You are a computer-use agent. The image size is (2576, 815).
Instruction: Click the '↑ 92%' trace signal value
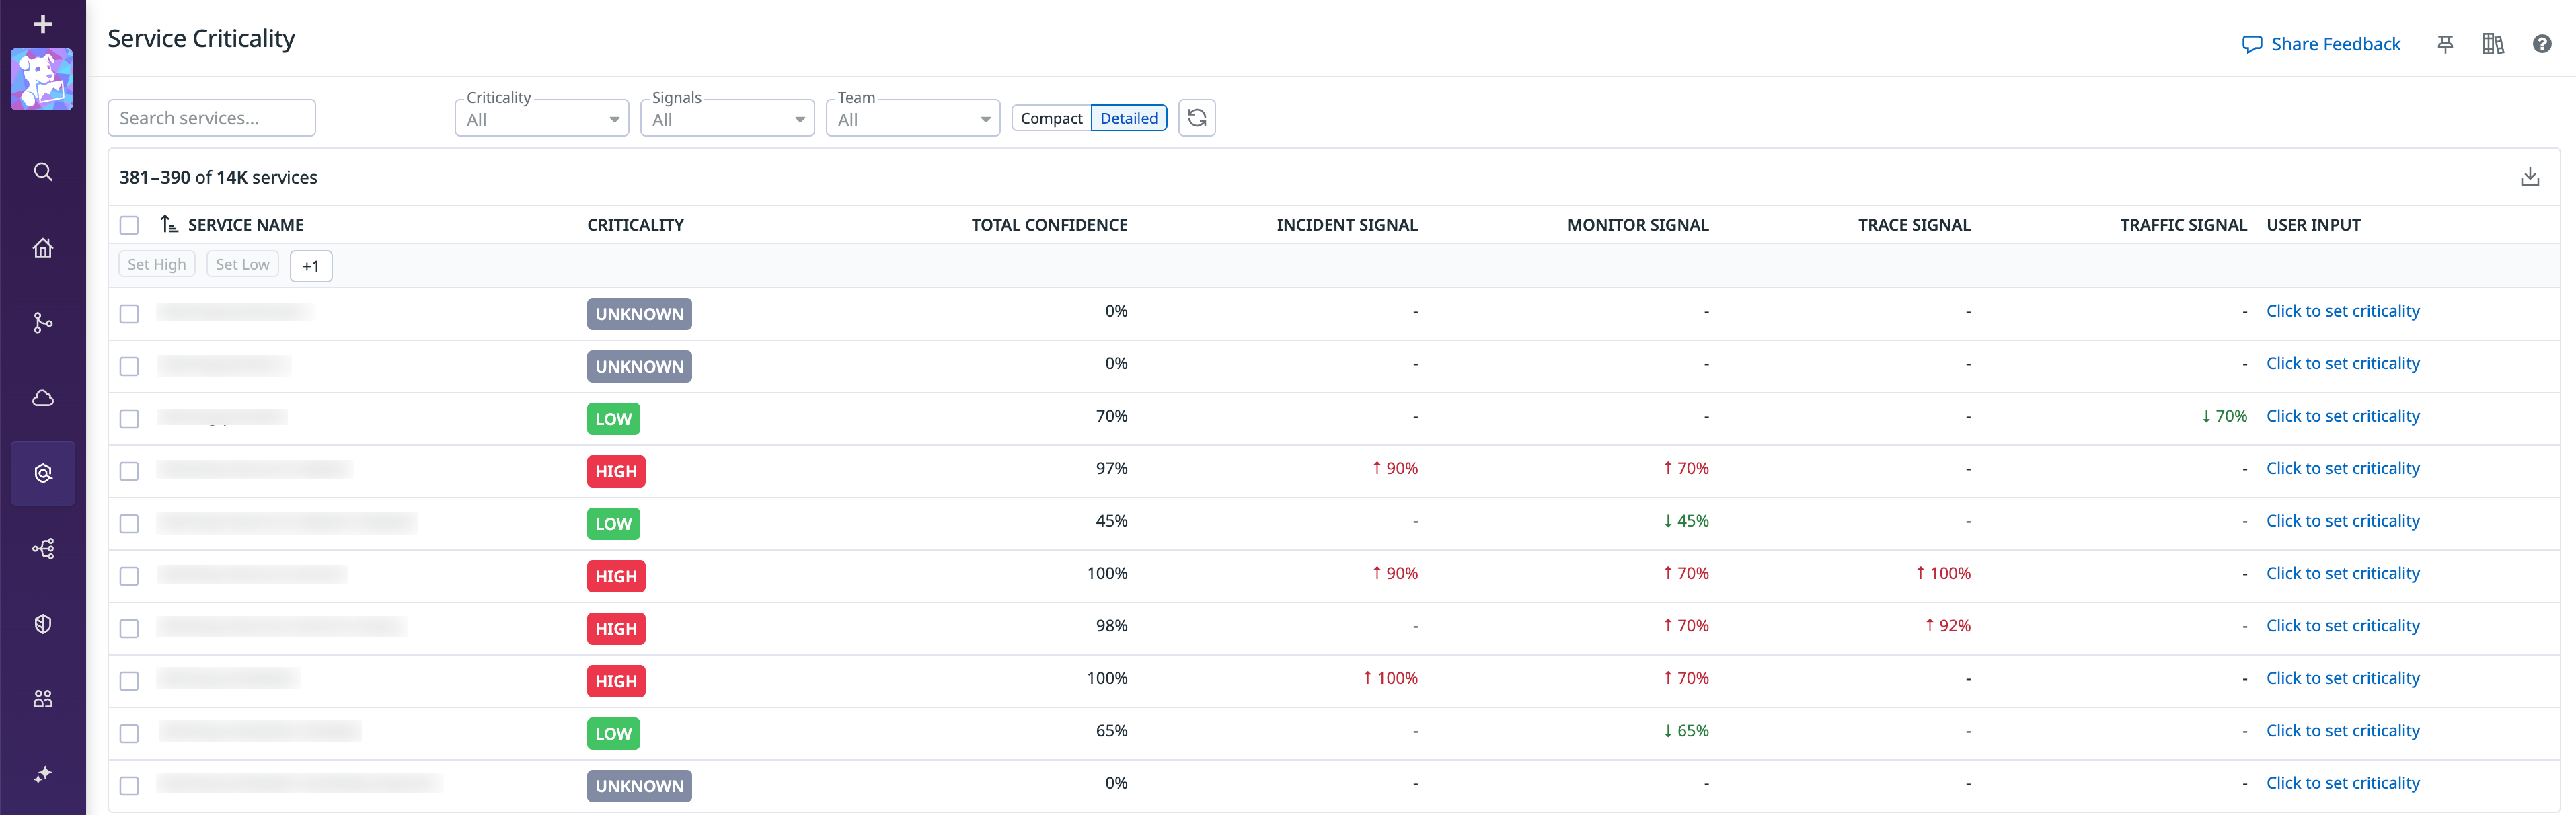1947,626
